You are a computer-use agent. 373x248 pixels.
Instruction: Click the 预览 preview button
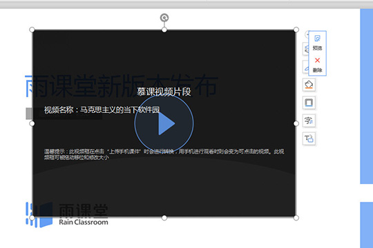coord(317,43)
